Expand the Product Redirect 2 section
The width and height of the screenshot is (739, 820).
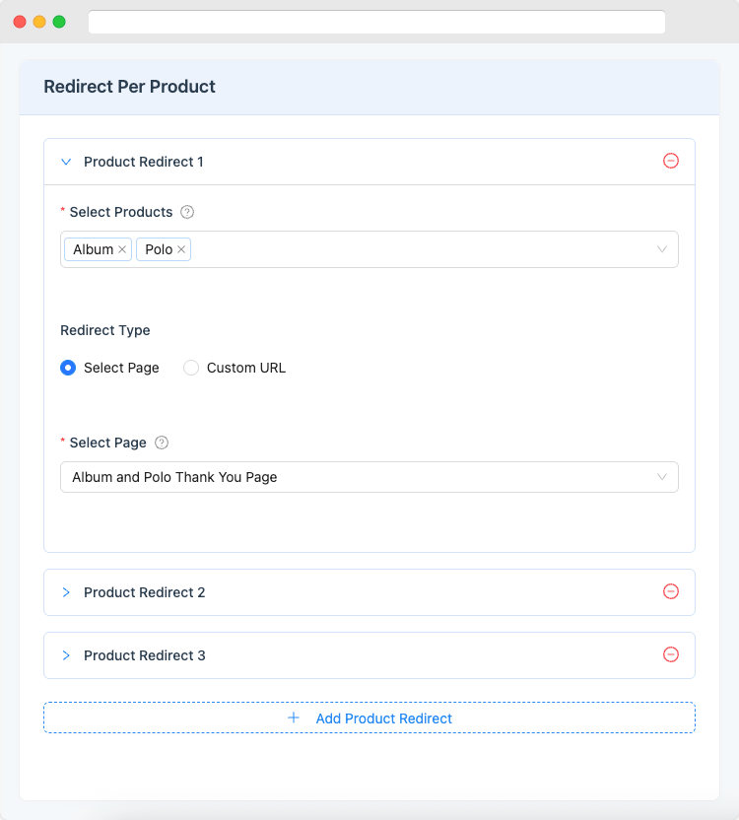coord(65,591)
